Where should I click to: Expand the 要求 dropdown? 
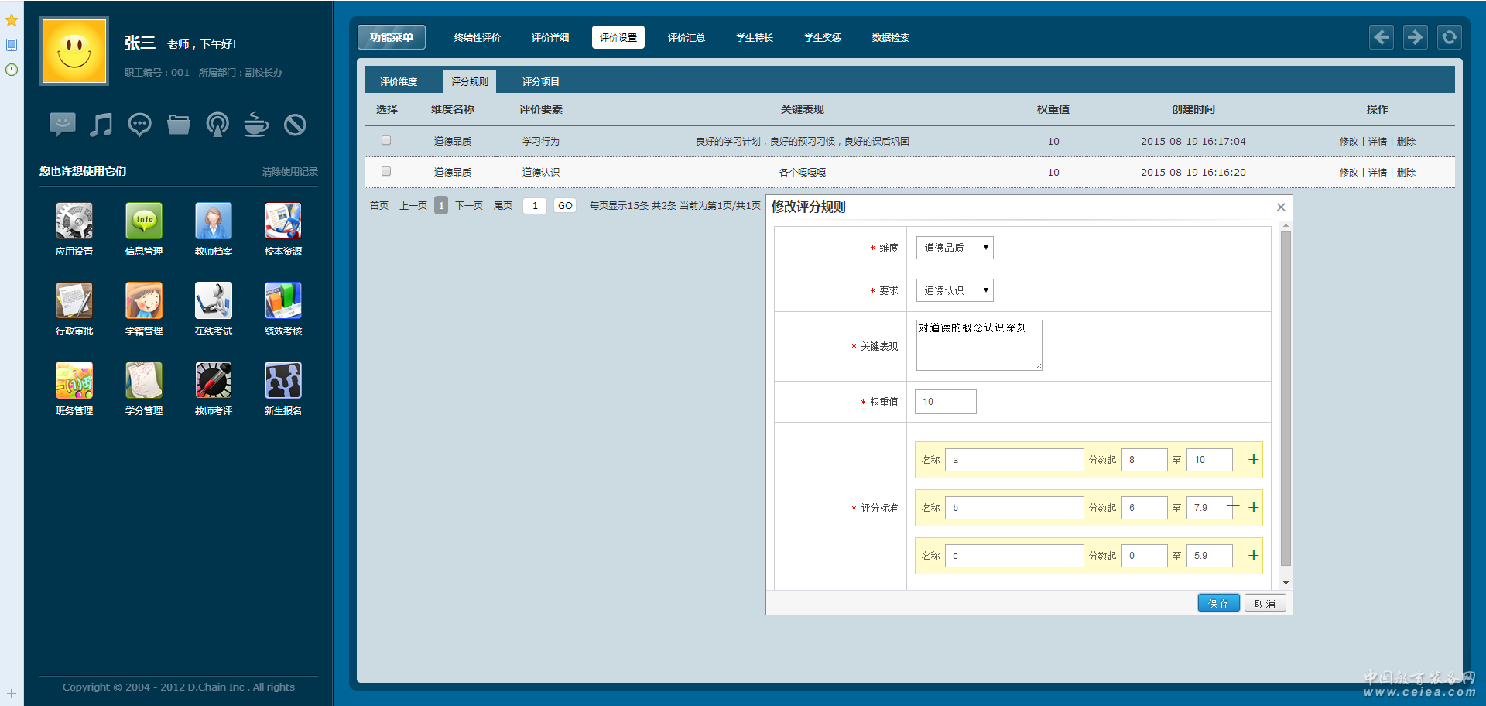point(954,290)
